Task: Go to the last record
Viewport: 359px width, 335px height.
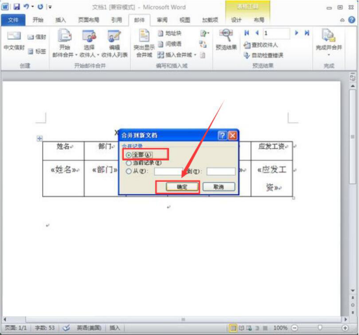Action: click(x=307, y=33)
